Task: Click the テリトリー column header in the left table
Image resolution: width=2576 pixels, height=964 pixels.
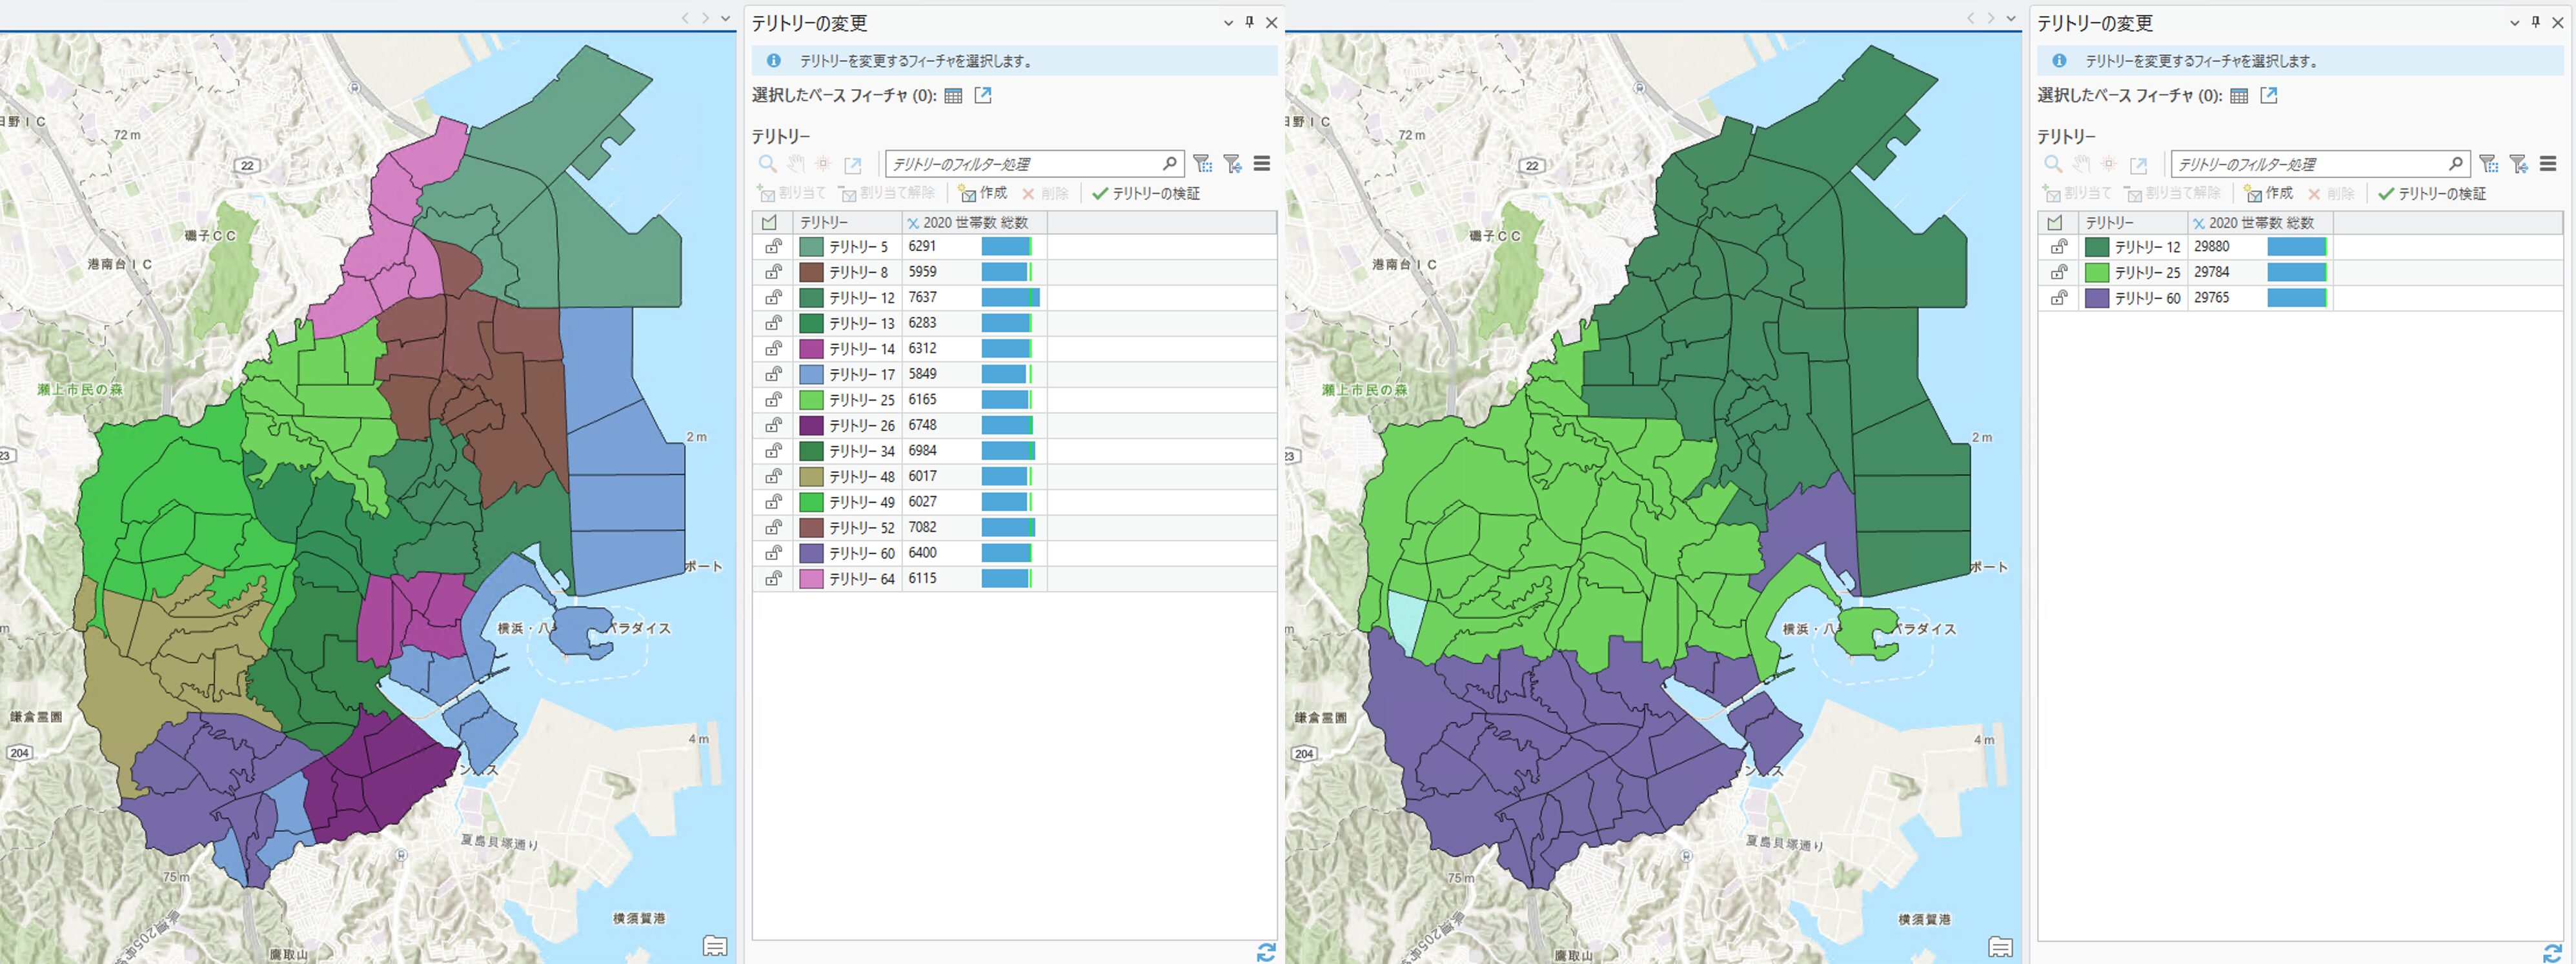Action: click(823, 222)
